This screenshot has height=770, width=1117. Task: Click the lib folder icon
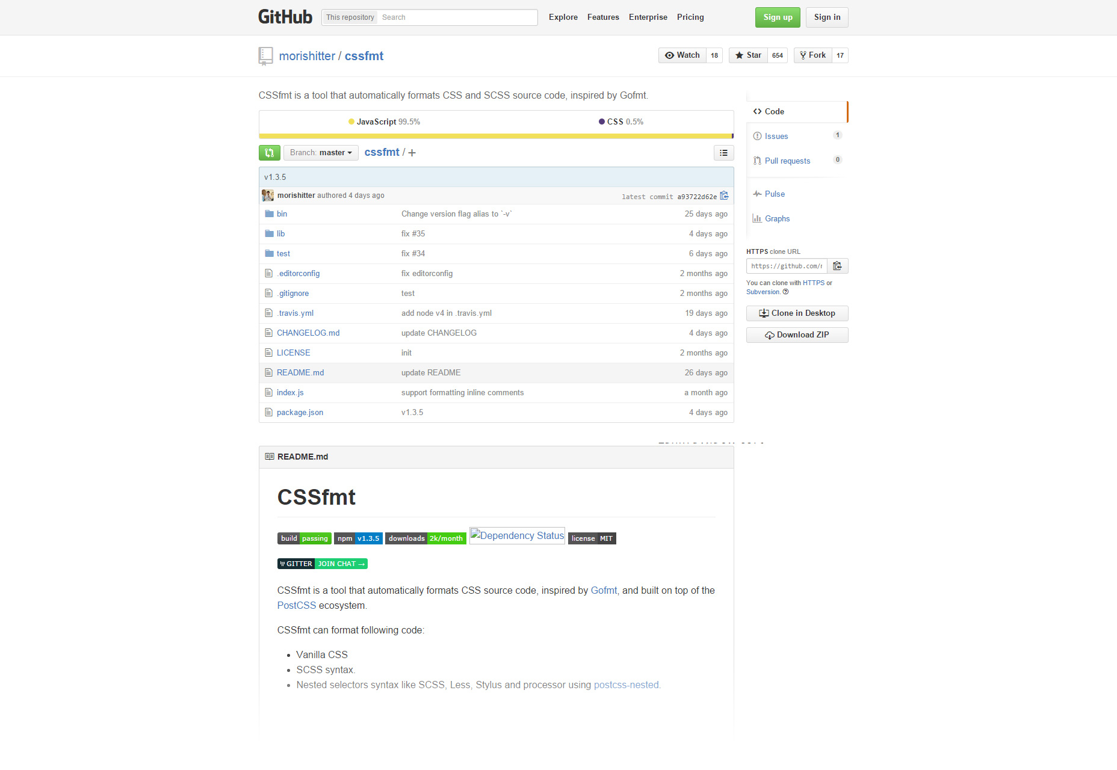(x=269, y=233)
